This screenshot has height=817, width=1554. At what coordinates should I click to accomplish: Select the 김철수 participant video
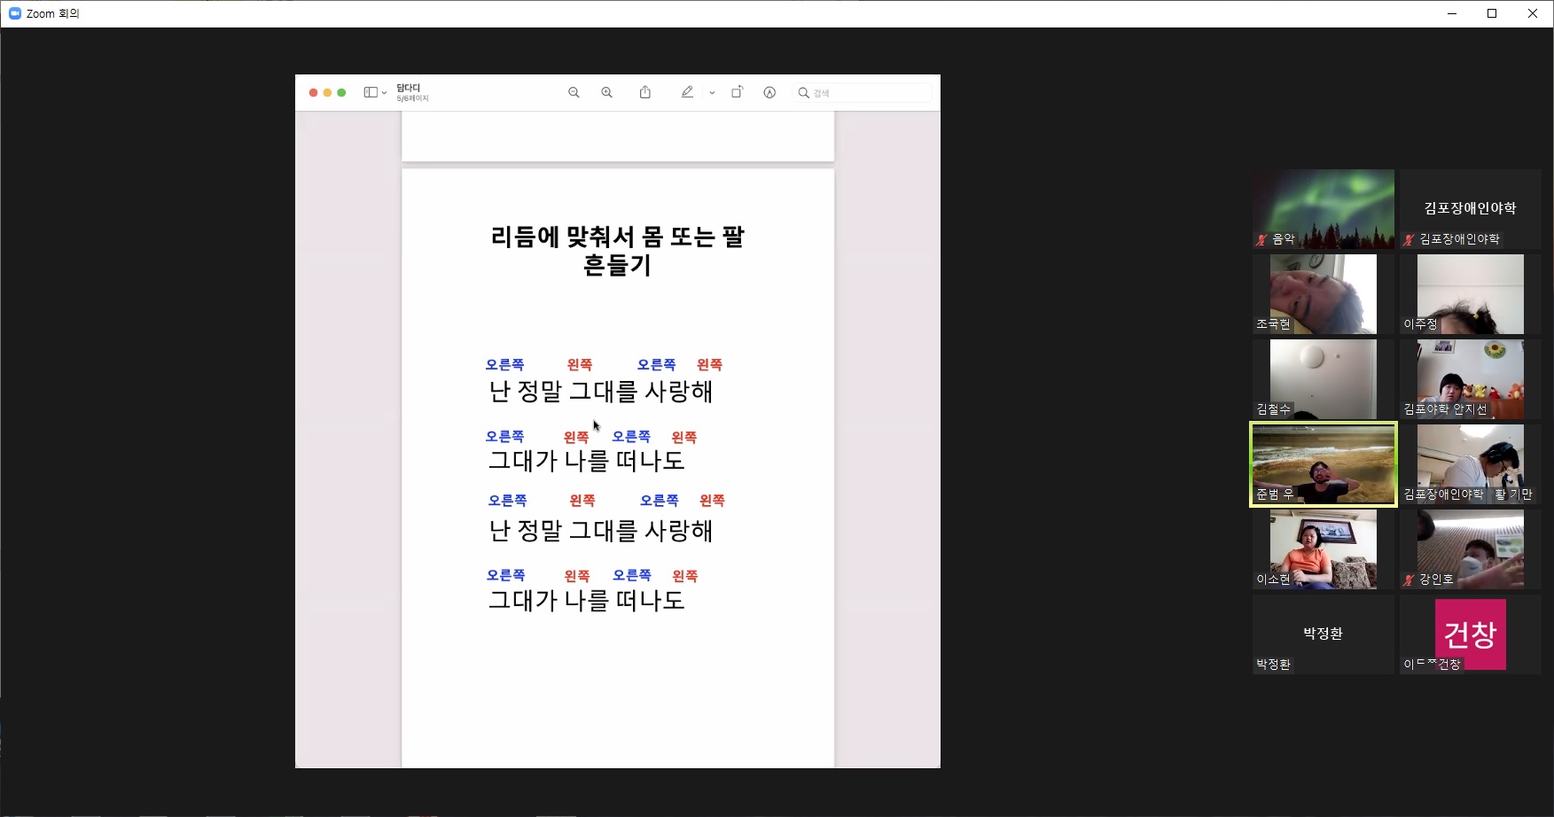[x=1324, y=379]
